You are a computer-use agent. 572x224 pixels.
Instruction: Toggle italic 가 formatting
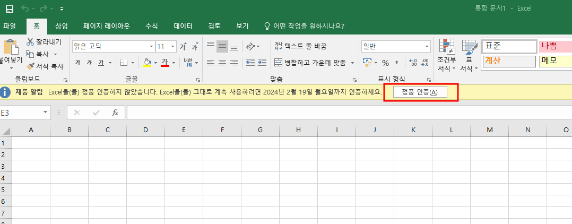[x=89, y=63]
